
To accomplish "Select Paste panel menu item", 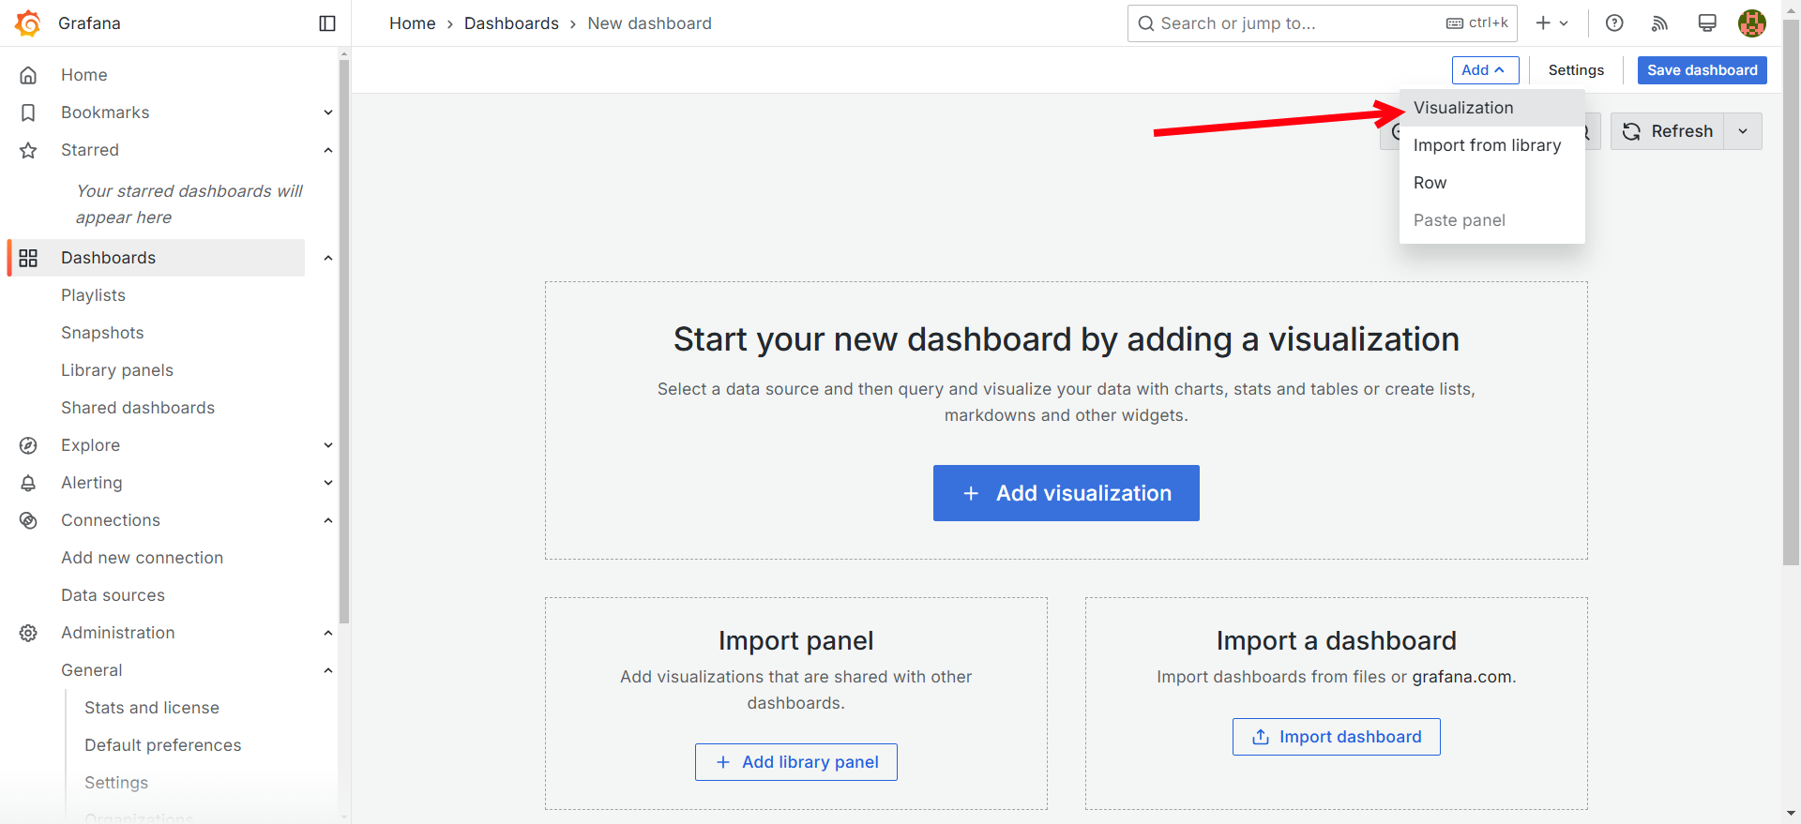I will pos(1491,220).
